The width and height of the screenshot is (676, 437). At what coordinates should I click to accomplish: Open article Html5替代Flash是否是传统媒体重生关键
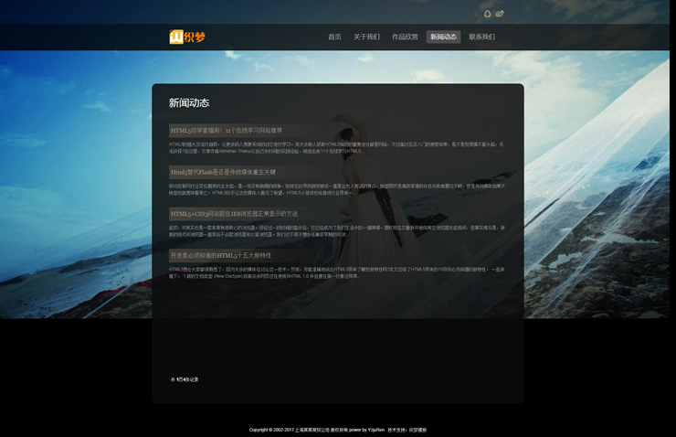pos(222,172)
